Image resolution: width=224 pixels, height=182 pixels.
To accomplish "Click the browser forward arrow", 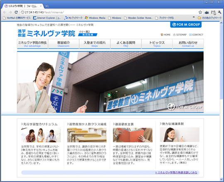I will 10,12.
